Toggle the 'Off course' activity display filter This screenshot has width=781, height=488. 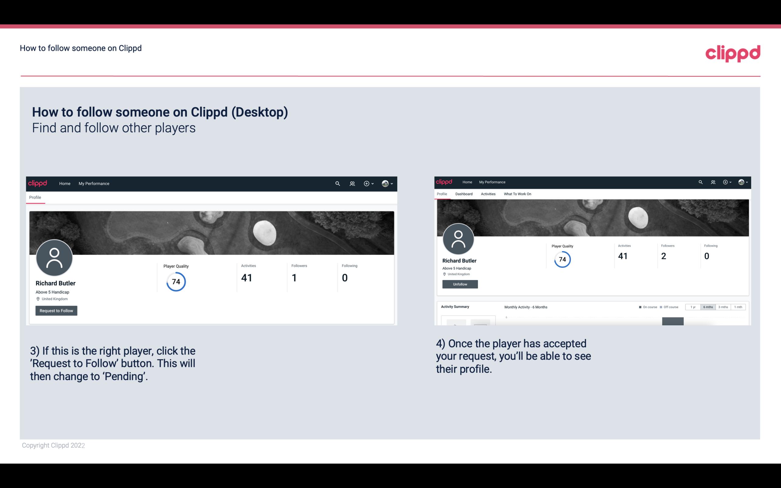pos(670,306)
